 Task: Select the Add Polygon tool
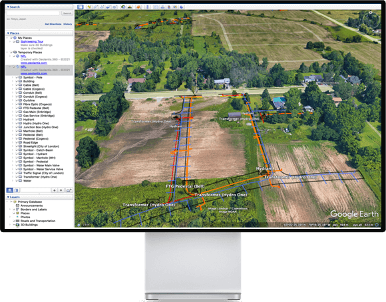tap(95, 7)
